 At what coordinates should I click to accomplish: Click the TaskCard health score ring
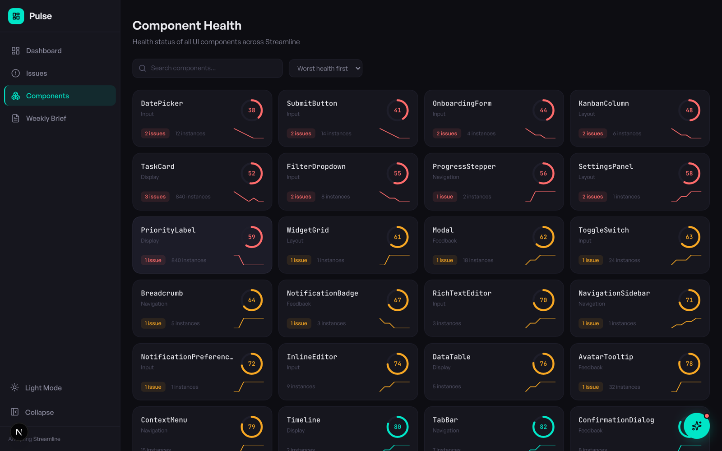click(x=252, y=173)
